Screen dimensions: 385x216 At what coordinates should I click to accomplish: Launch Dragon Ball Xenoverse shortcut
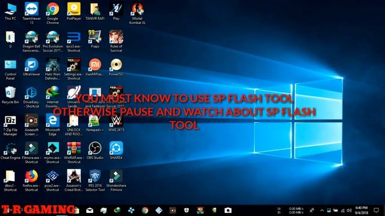tap(31, 41)
